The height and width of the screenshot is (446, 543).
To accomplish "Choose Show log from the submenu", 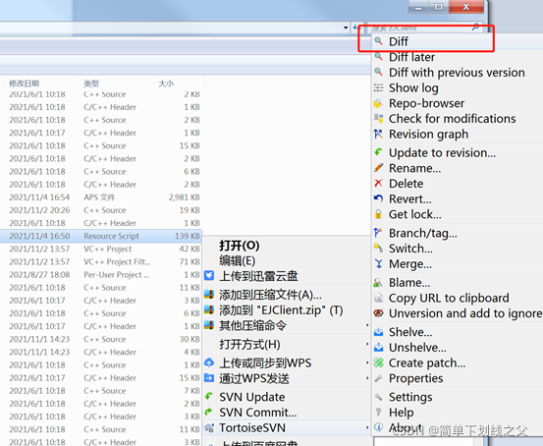I will 413,88.
